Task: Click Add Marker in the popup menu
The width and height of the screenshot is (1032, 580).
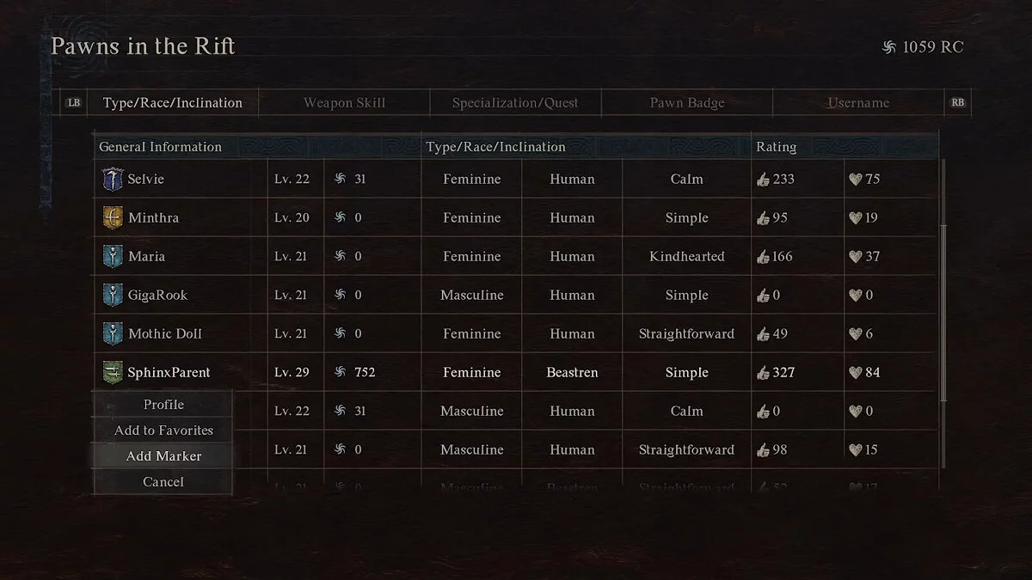Action: tap(163, 456)
